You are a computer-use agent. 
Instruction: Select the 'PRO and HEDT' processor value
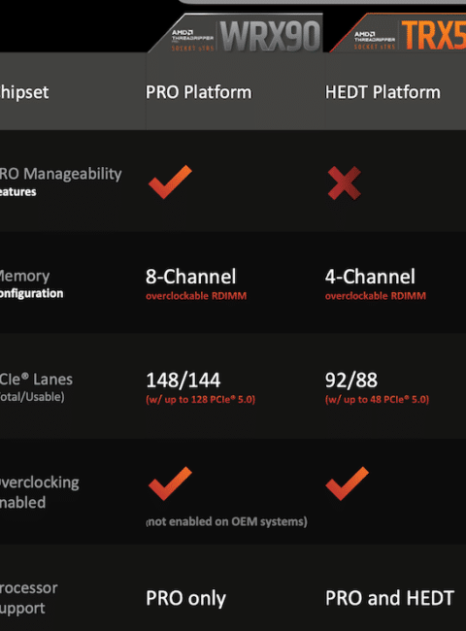pyautogui.click(x=389, y=598)
